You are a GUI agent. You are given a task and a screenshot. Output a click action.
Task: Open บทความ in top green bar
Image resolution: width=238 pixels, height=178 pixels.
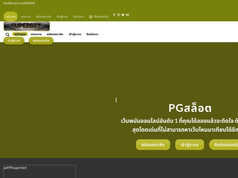[x=26, y=17]
